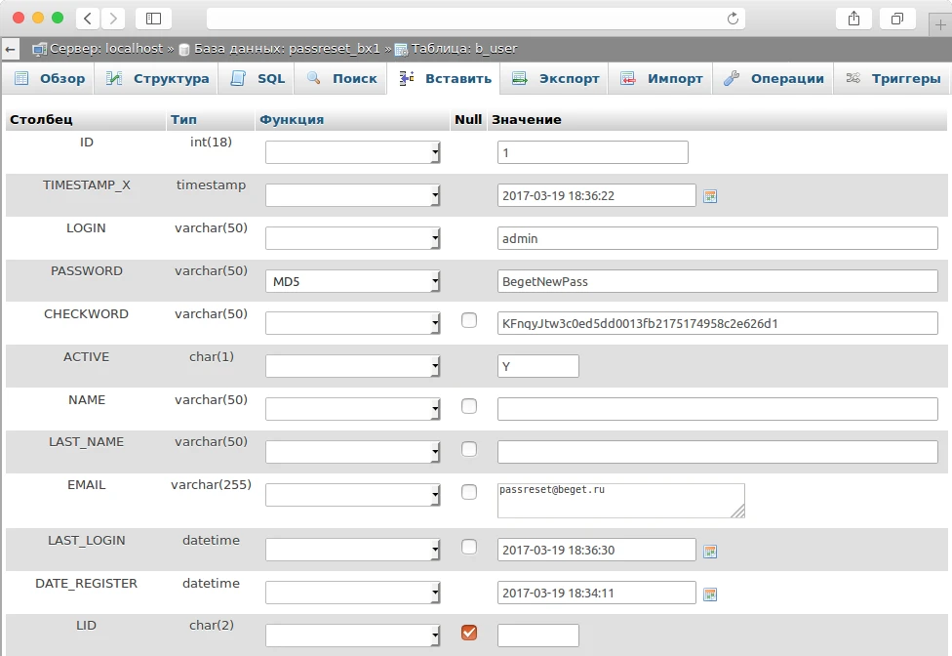Open the MD5 function dropdown for PASSWORD

click(353, 282)
